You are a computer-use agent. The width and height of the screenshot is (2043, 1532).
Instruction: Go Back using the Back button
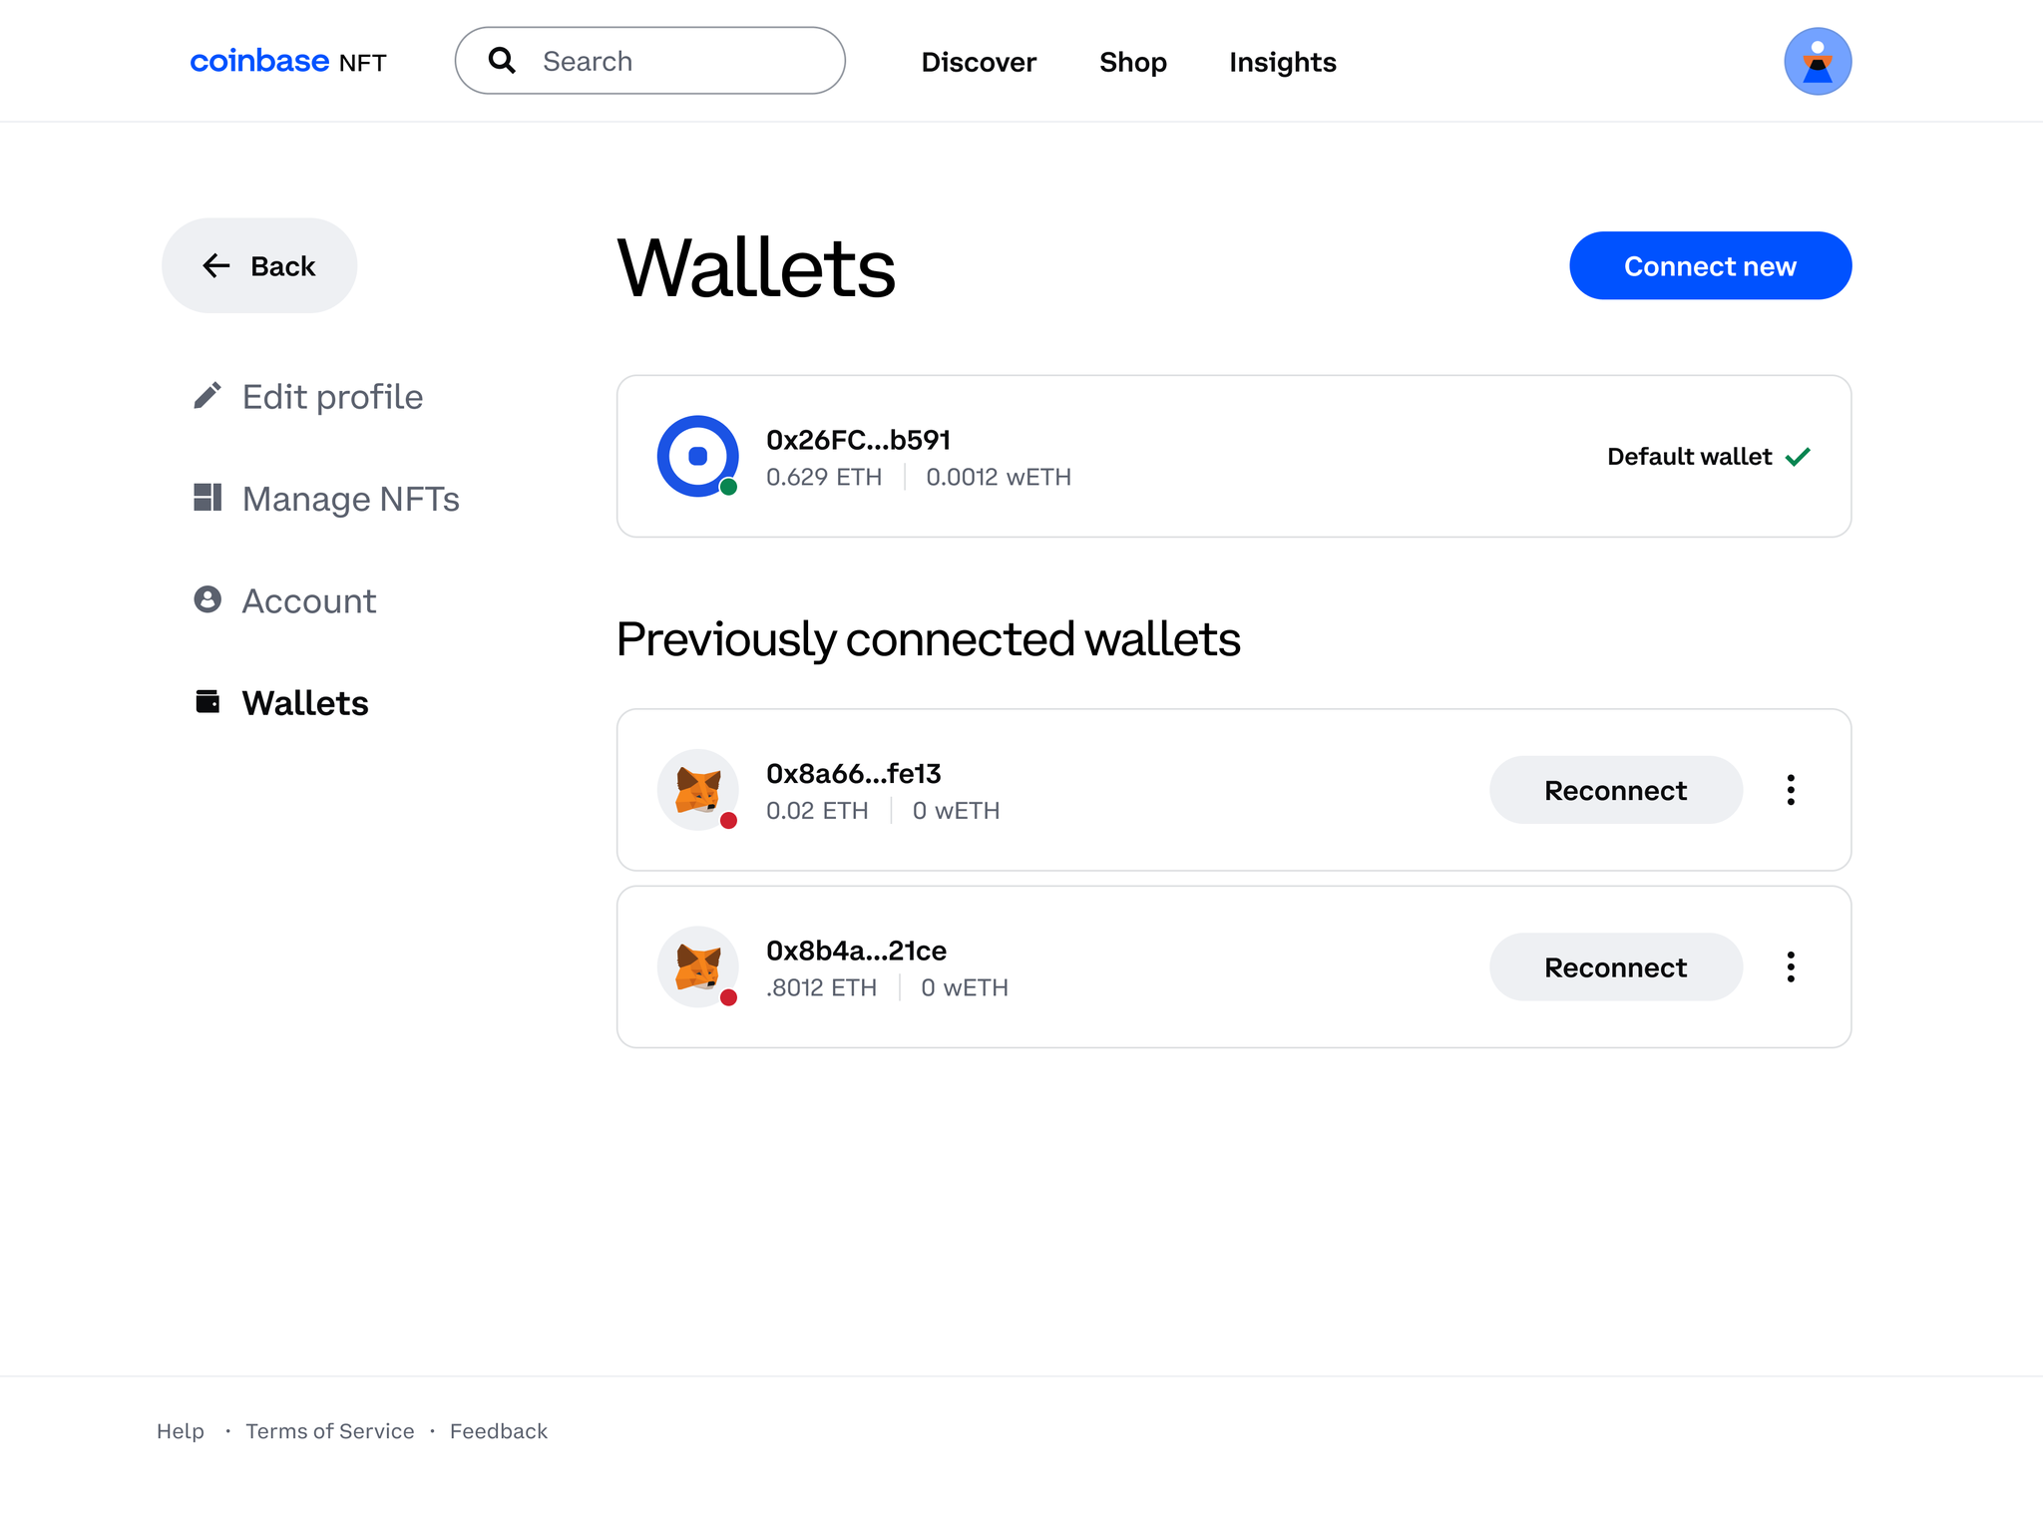click(x=259, y=265)
